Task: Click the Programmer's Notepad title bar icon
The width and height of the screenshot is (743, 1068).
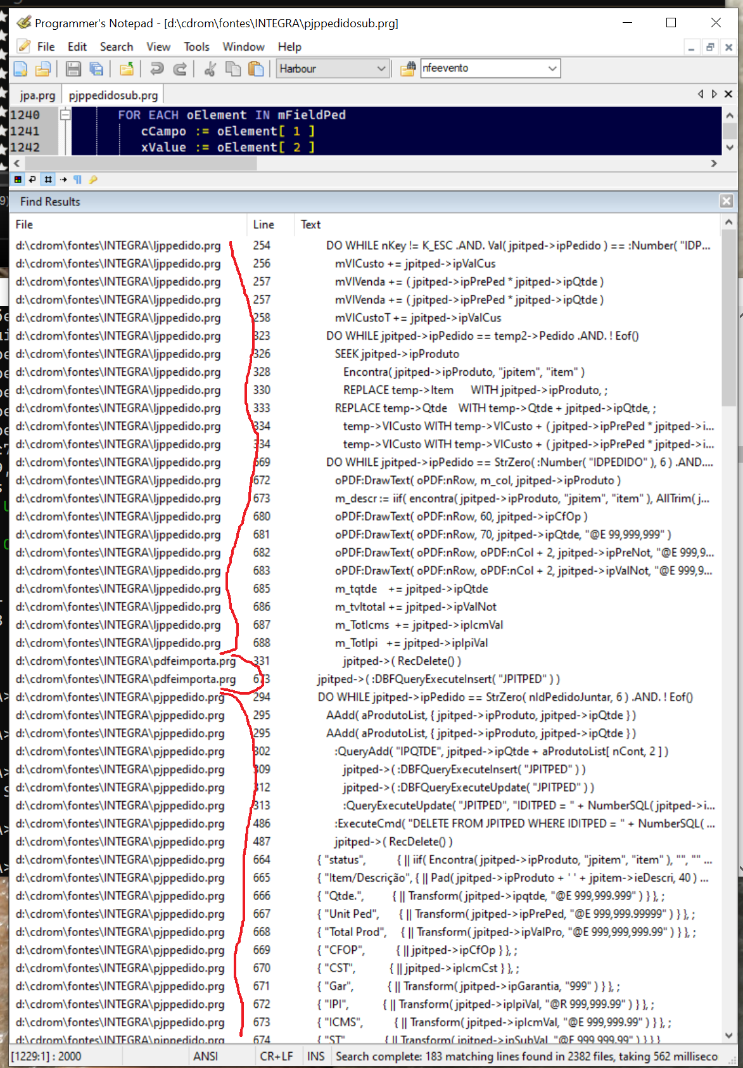Action: click(x=24, y=23)
